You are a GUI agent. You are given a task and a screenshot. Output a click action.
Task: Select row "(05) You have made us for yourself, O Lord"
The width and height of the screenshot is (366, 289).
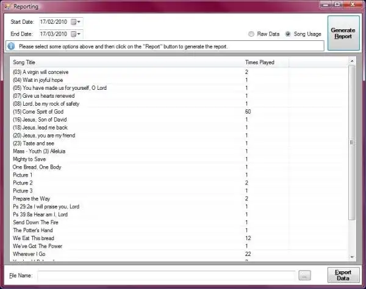179,88
